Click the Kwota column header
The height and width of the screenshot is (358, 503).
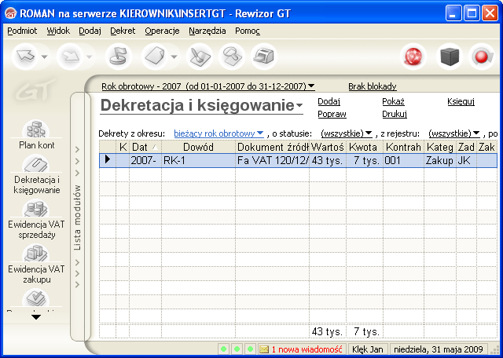365,147
